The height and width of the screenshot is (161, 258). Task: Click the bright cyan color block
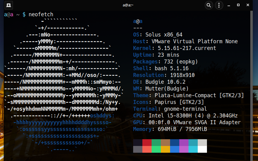tap(193, 149)
